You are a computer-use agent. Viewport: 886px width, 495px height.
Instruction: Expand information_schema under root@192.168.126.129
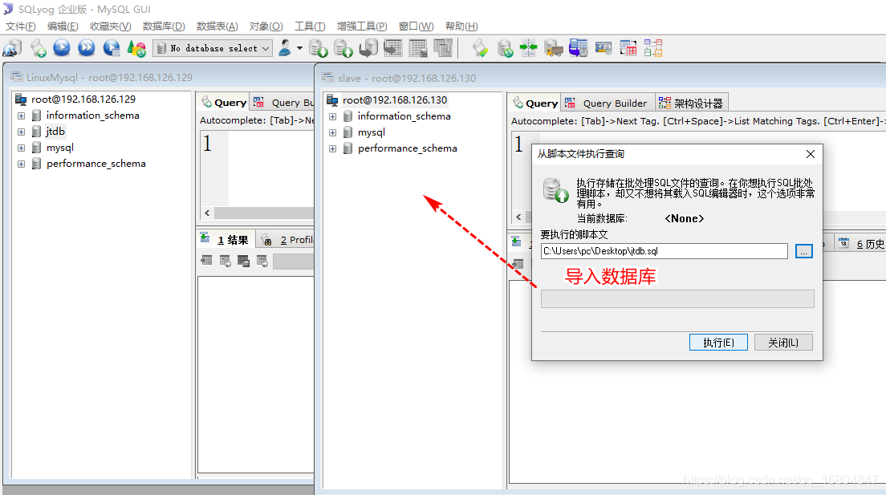[21, 116]
